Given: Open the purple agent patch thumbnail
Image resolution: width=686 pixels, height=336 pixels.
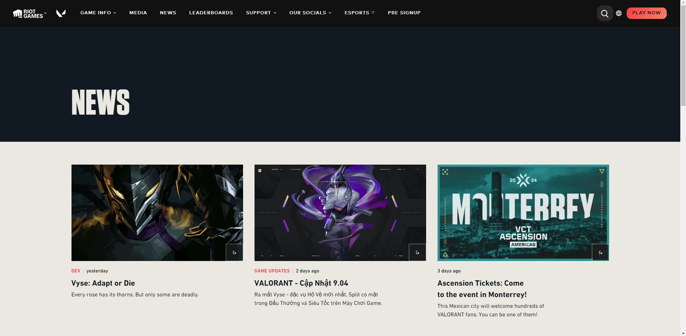Looking at the screenshot, I should click(x=340, y=213).
